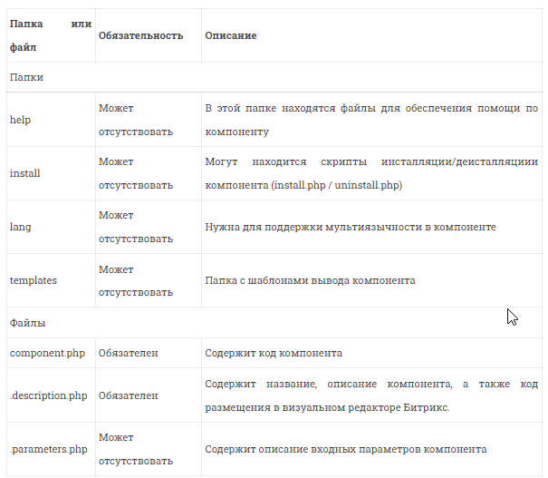The width and height of the screenshot is (548, 478).
Task: Click 'Содержит описание входных параметров компонента' text
Action: pos(346,449)
